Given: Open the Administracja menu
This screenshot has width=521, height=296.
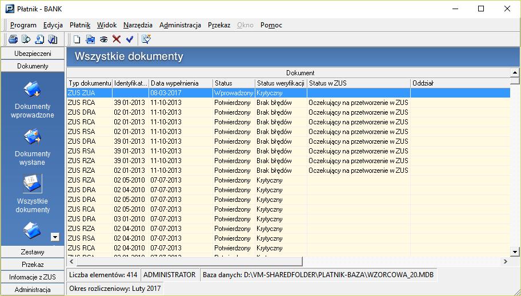Looking at the screenshot, I should point(180,25).
